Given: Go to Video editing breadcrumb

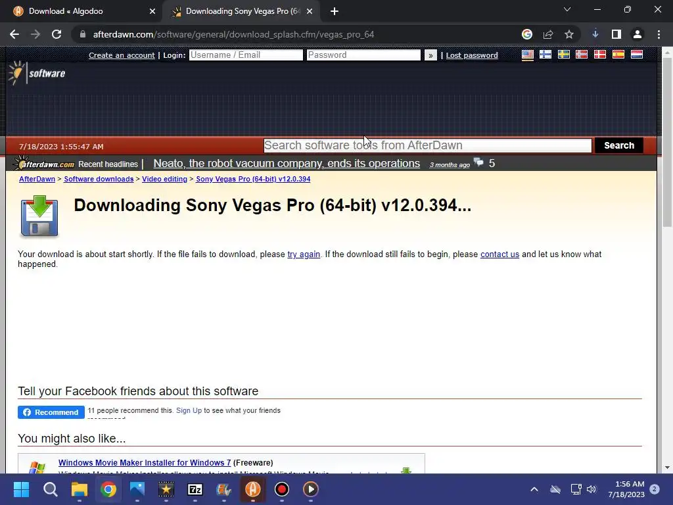Looking at the screenshot, I should point(164,179).
